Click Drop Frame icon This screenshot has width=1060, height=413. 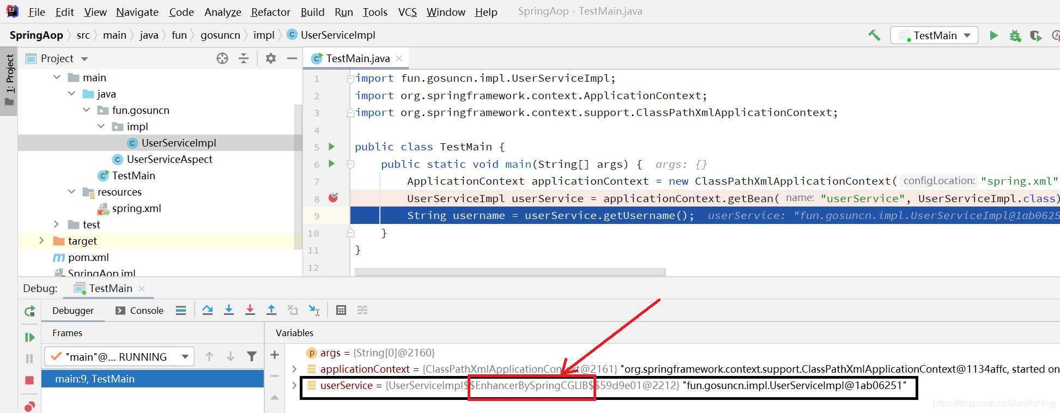tap(293, 310)
